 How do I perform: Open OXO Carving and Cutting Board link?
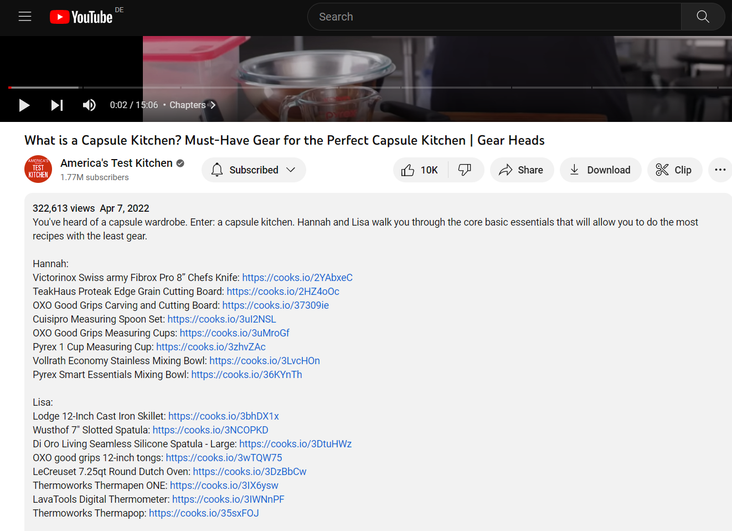pos(276,305)
